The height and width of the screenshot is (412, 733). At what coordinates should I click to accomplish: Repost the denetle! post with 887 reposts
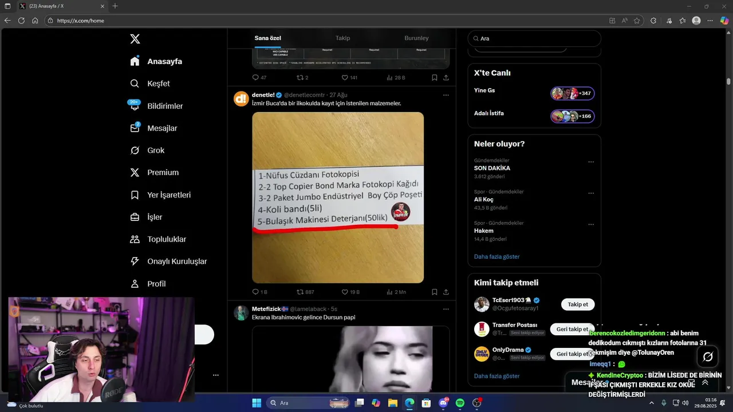pyautogui.click(x=299, y=292)
